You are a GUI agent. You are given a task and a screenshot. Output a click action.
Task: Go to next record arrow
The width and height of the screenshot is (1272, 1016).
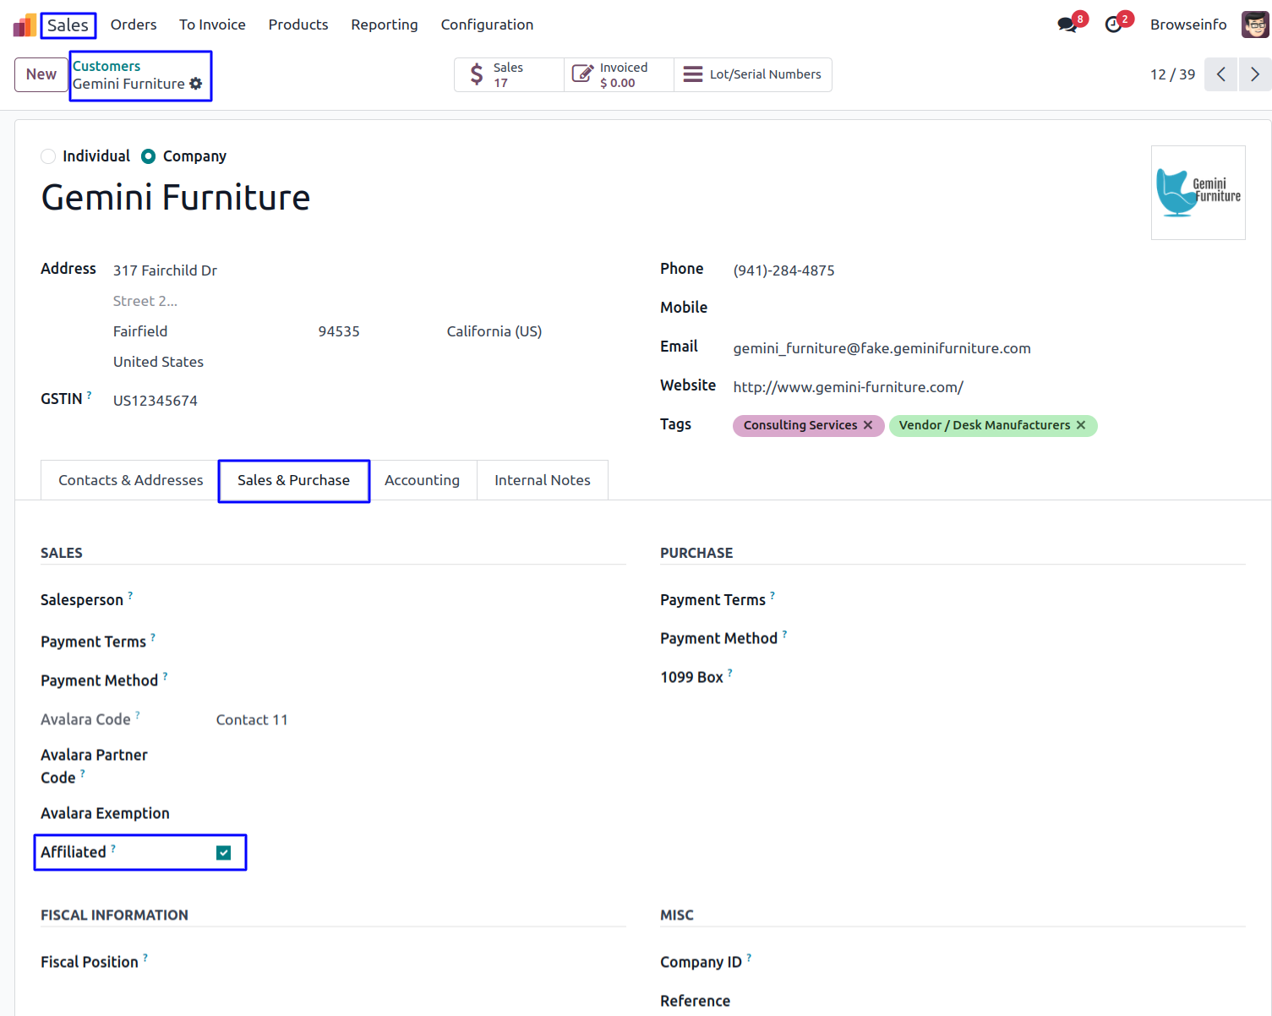[x=1255, y=74]
